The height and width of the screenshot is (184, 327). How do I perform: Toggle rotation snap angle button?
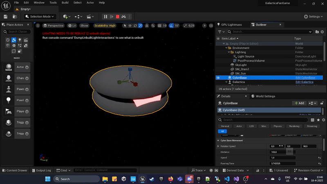[171, 25]
